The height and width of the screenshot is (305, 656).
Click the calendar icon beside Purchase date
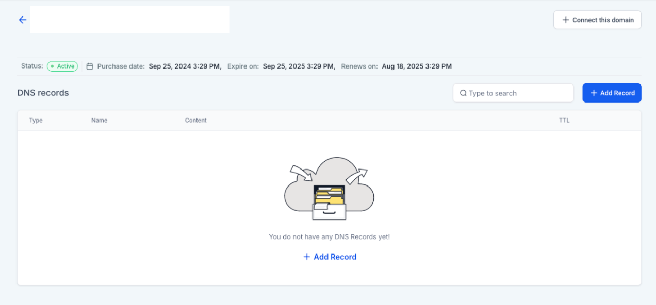(x=90, y=66)
